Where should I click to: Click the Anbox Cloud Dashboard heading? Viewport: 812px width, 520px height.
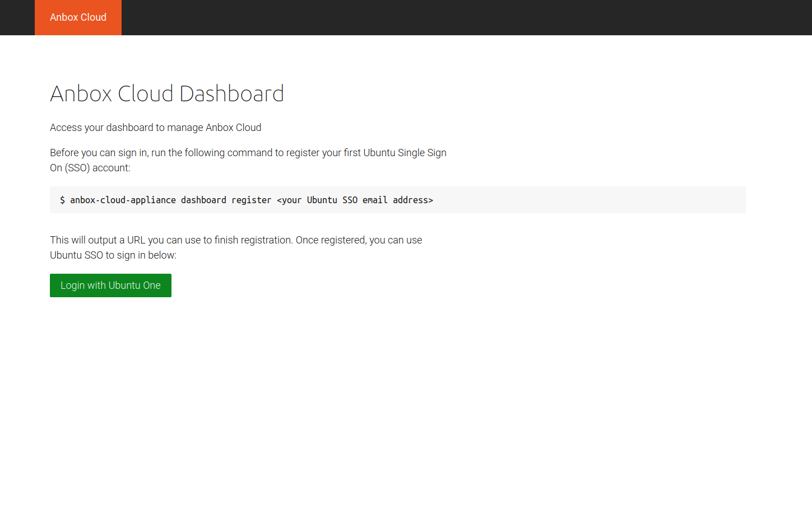(167, 93)
